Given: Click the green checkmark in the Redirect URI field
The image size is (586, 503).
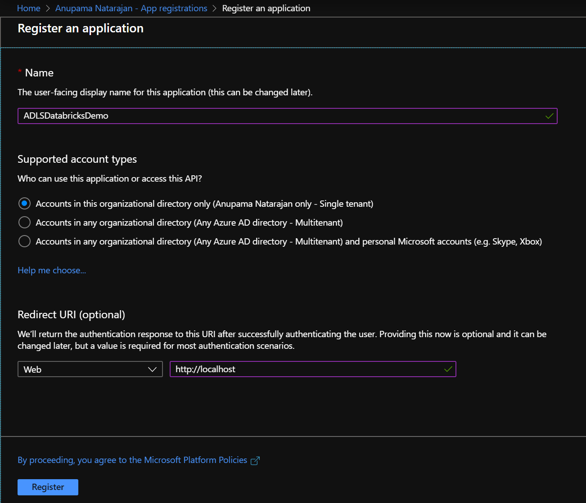Looking at the screenshot, I should 448,369.
